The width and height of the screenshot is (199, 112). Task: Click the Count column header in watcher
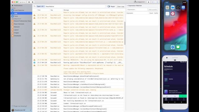tap(151, 13)
